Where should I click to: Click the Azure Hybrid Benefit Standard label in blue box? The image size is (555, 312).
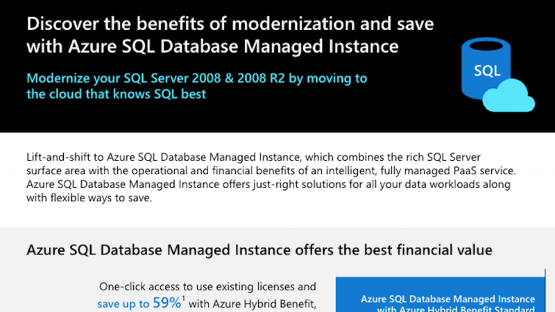pyautogui.click(x=456, y=309)
